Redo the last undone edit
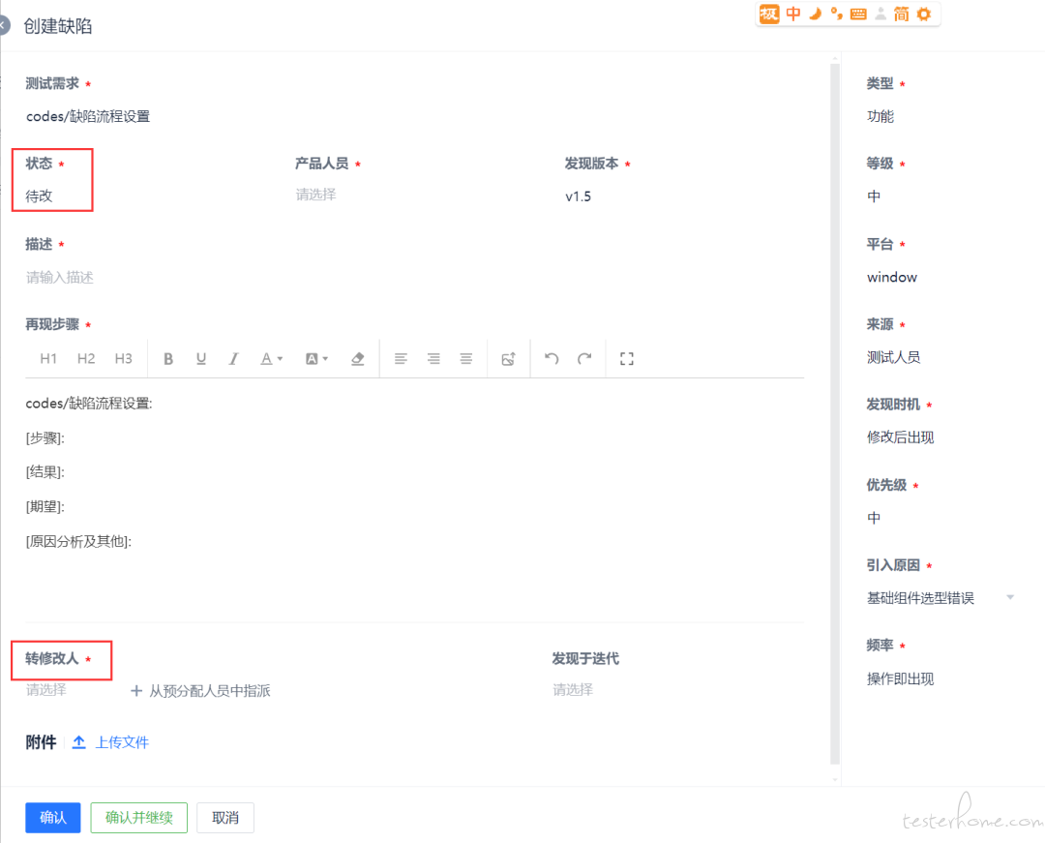 tap(584, 359)
